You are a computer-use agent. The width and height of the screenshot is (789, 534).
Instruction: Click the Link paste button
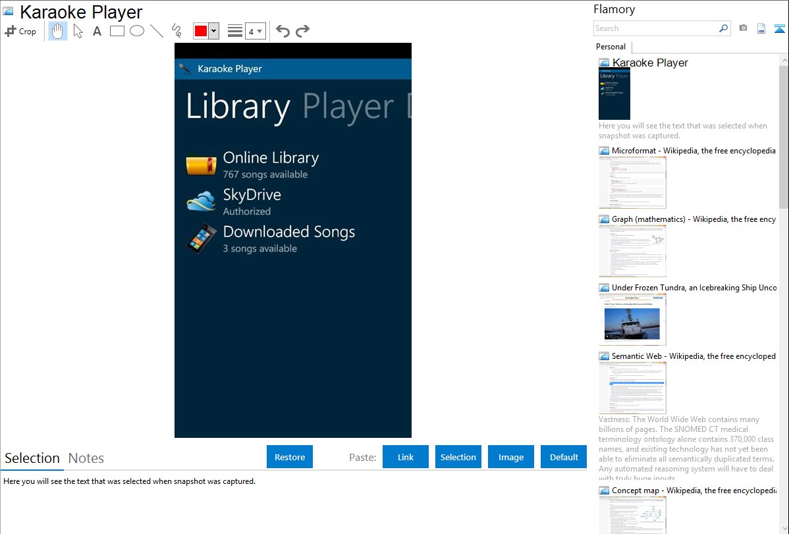pos(406,457)
